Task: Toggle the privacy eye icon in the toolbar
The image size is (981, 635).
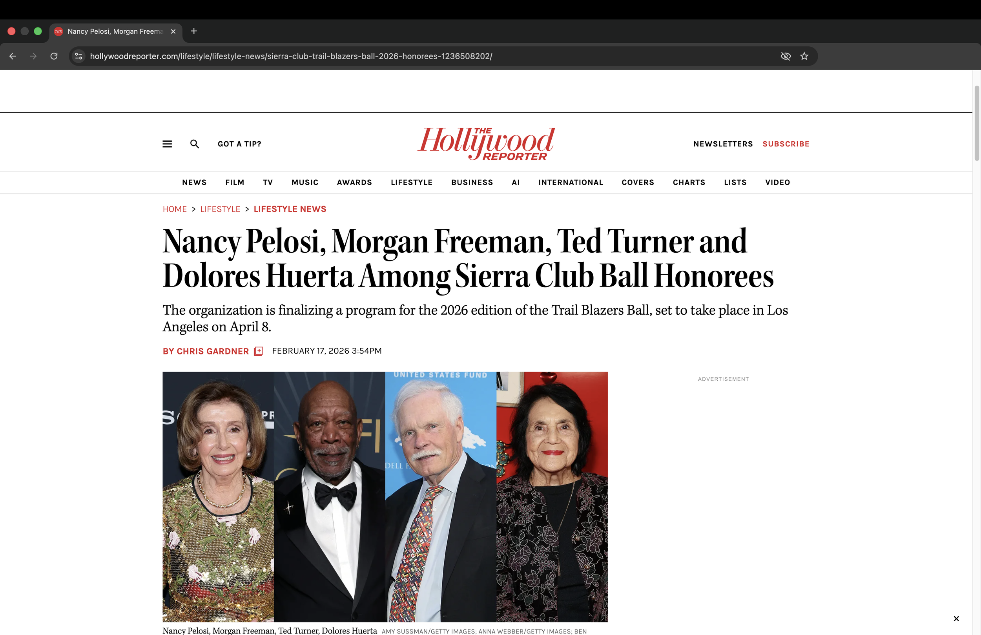Action: tap(786, 56)
